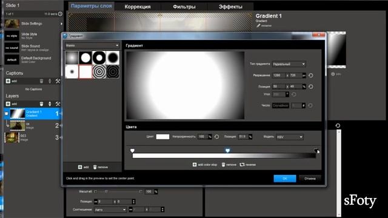
Task: Click the color stop Позиция field 51.9
Action: coord(243,137)
